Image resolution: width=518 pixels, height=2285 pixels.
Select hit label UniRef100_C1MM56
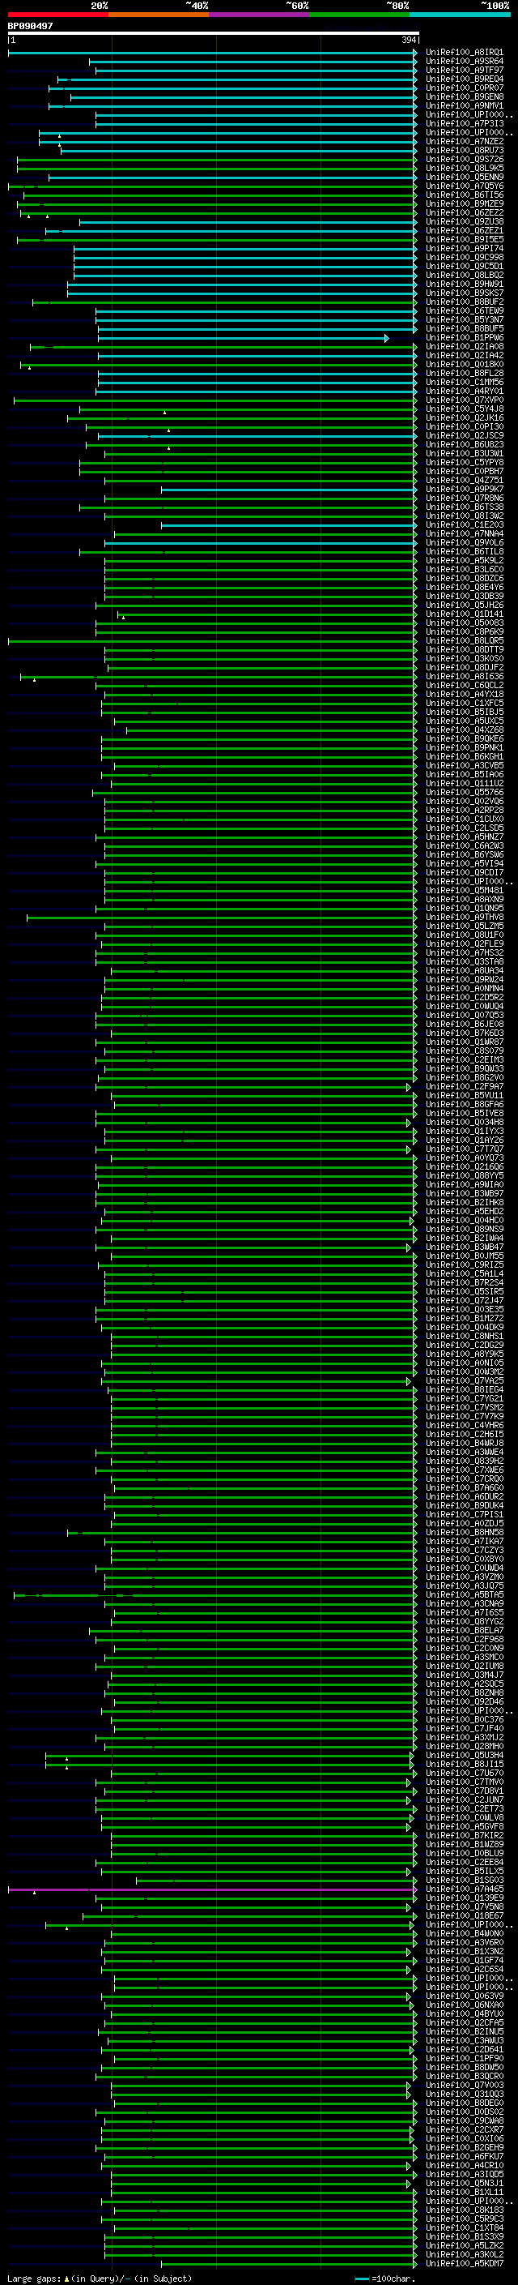click(464, 383)
